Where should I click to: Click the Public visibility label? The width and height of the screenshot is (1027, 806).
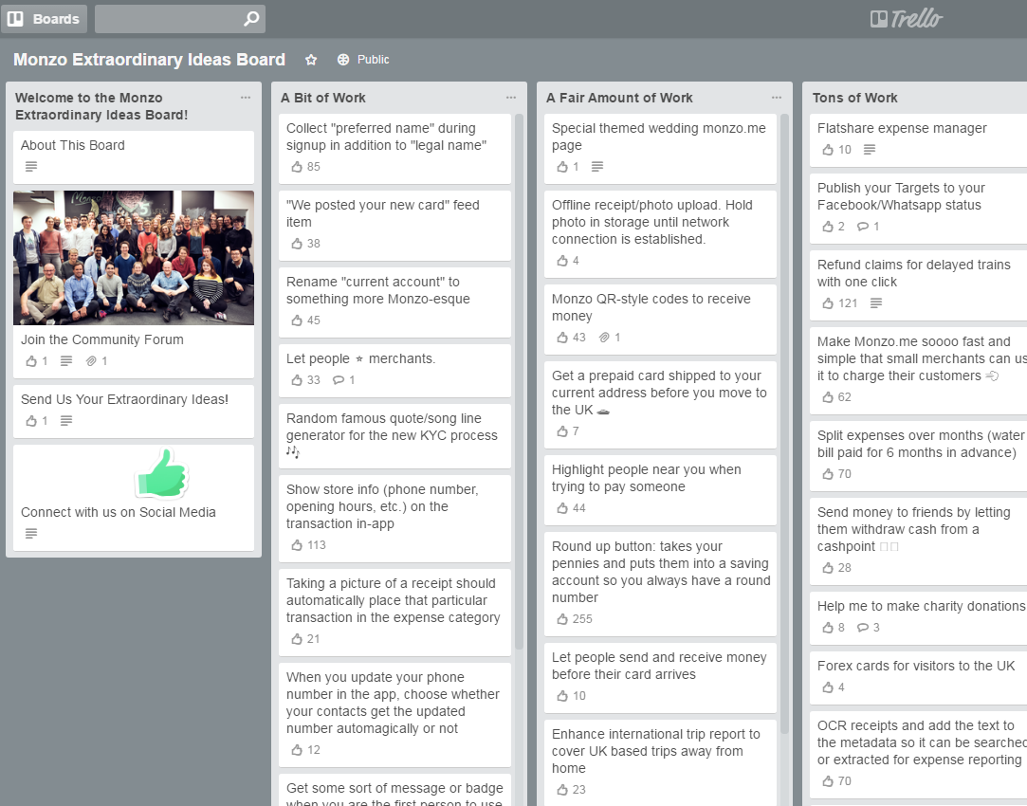coord(374,60)
